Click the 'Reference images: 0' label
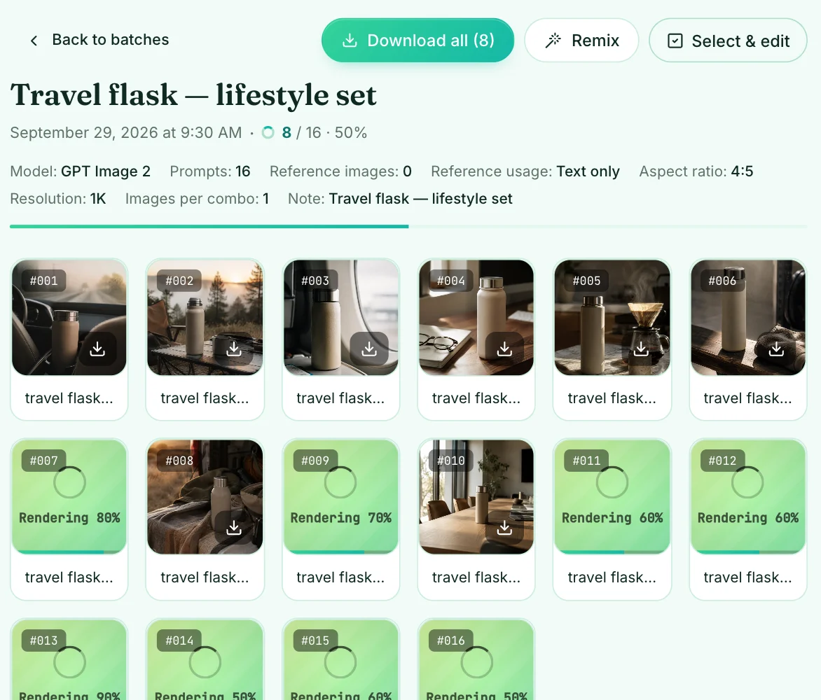This screenshot has width=821, height=700. pos(341,171)
